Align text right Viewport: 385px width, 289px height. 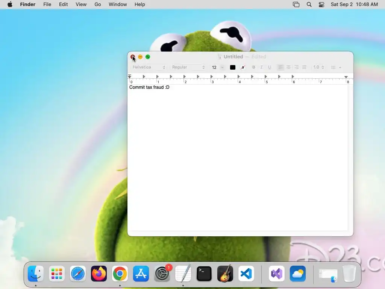click(x=297, y=67)
